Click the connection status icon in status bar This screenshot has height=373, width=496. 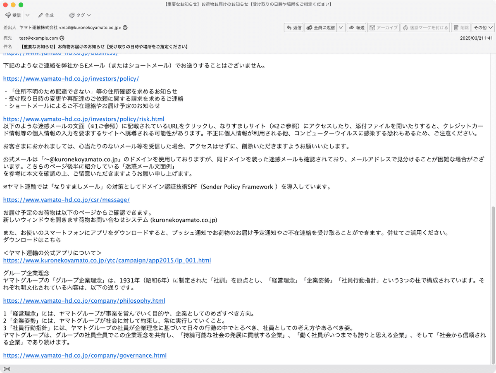[6, 368]
